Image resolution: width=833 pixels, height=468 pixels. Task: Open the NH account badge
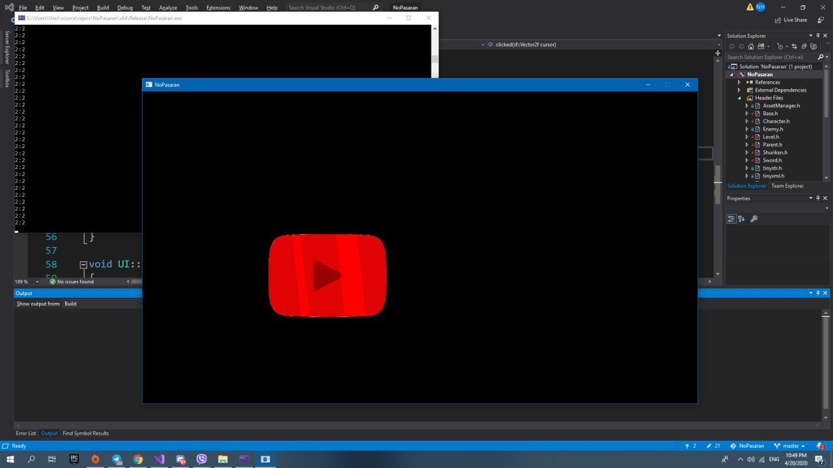(760, 7)
